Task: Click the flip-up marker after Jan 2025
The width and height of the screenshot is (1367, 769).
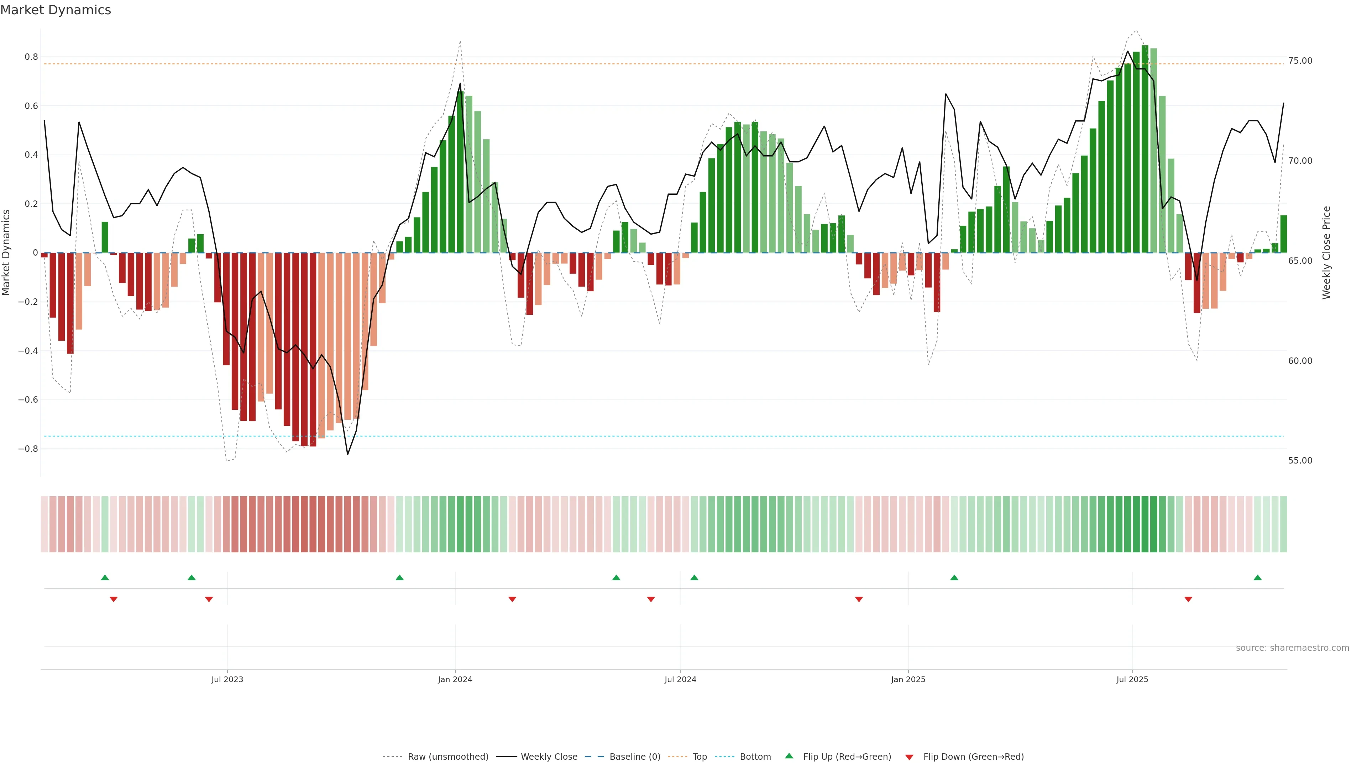Action: pyautogui.click(x=954, y=577)
